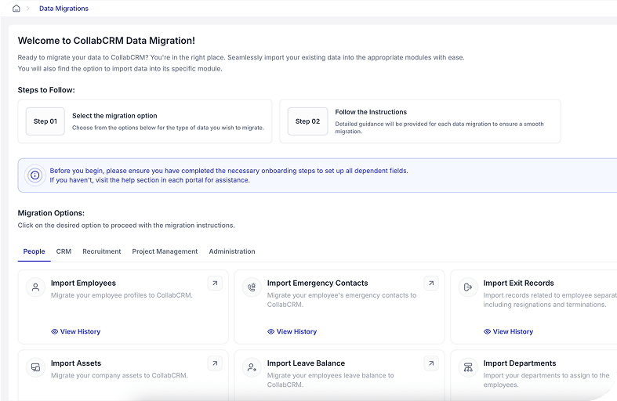Open Import Leave Balance arrow icon

click(430, 363)
